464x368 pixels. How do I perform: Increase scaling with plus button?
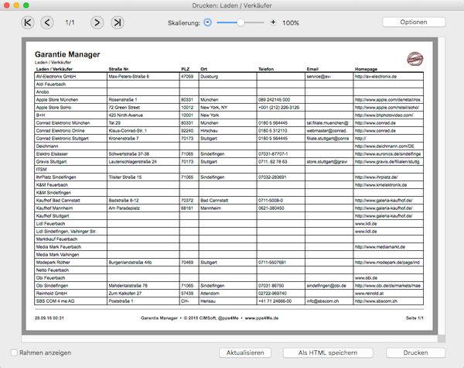273,22
